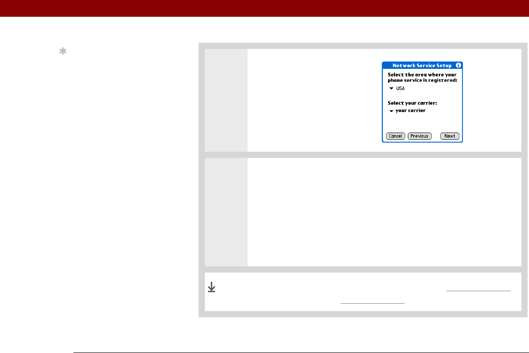
Task: Go back with the Previous button
Action: click(x=420, y=136)
